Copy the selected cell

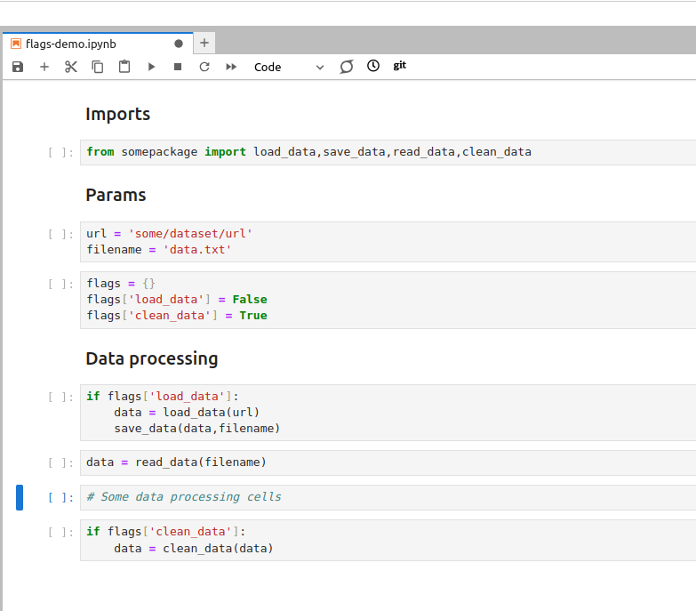98,67
